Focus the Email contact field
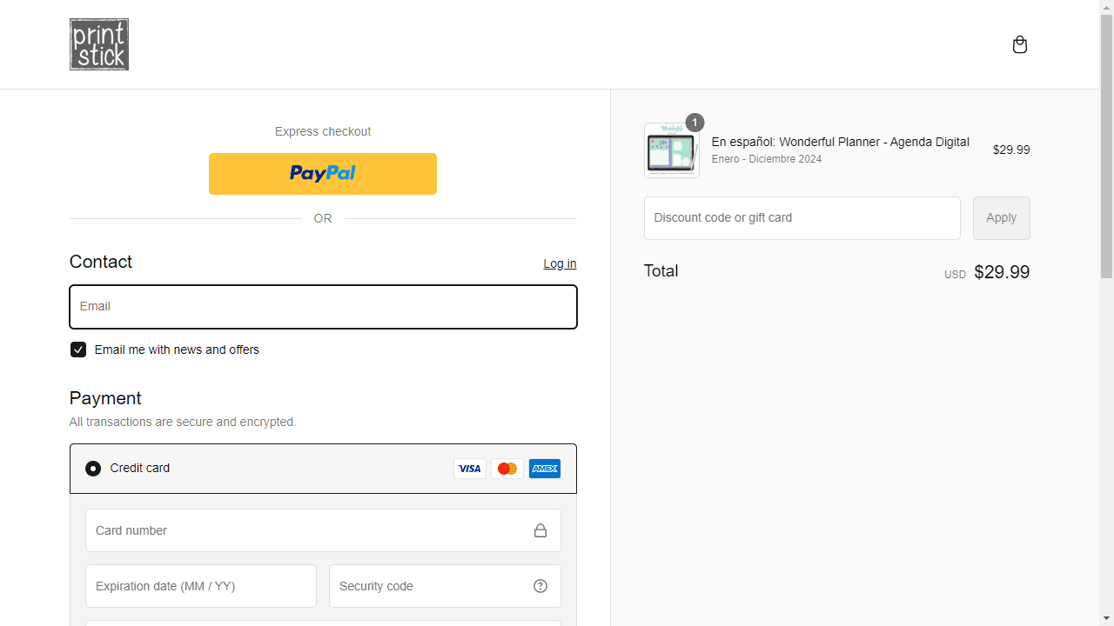 323,307
